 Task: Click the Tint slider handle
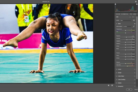point(125,33)
